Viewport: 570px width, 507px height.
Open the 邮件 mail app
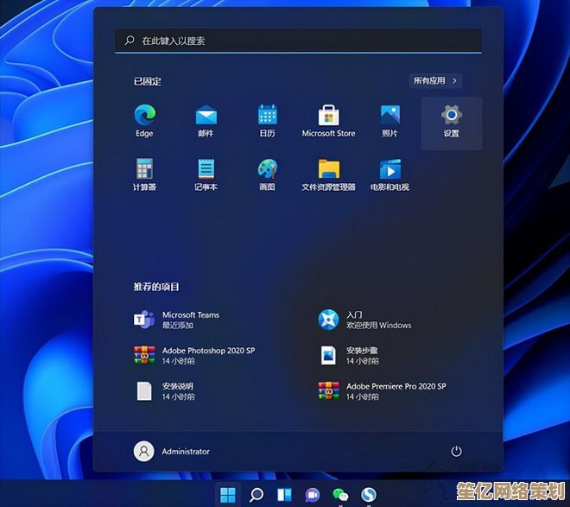pos(206,121)
